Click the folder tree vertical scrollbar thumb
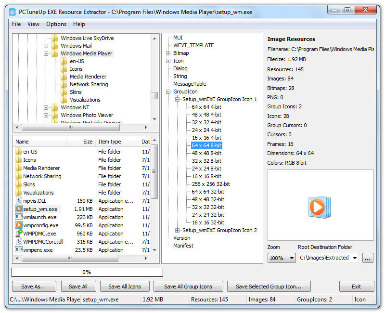The width and height of the screenshot is (385, 313). (154, 95)
